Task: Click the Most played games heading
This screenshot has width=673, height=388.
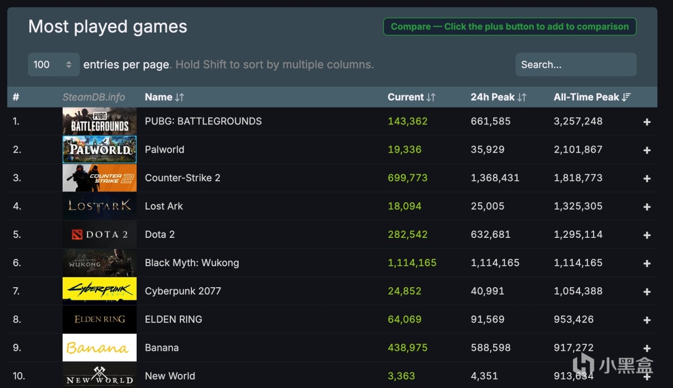Action: point(108,26)
